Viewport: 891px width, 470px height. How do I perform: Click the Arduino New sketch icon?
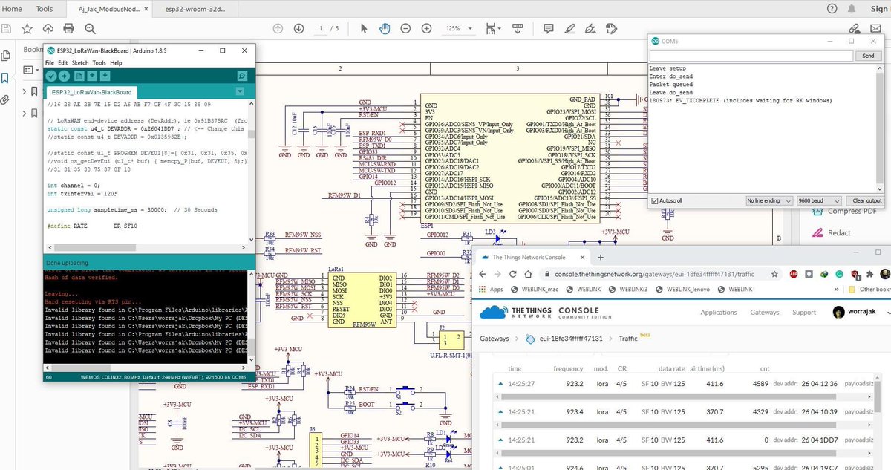pyautogui.click(x=80, y=76)
